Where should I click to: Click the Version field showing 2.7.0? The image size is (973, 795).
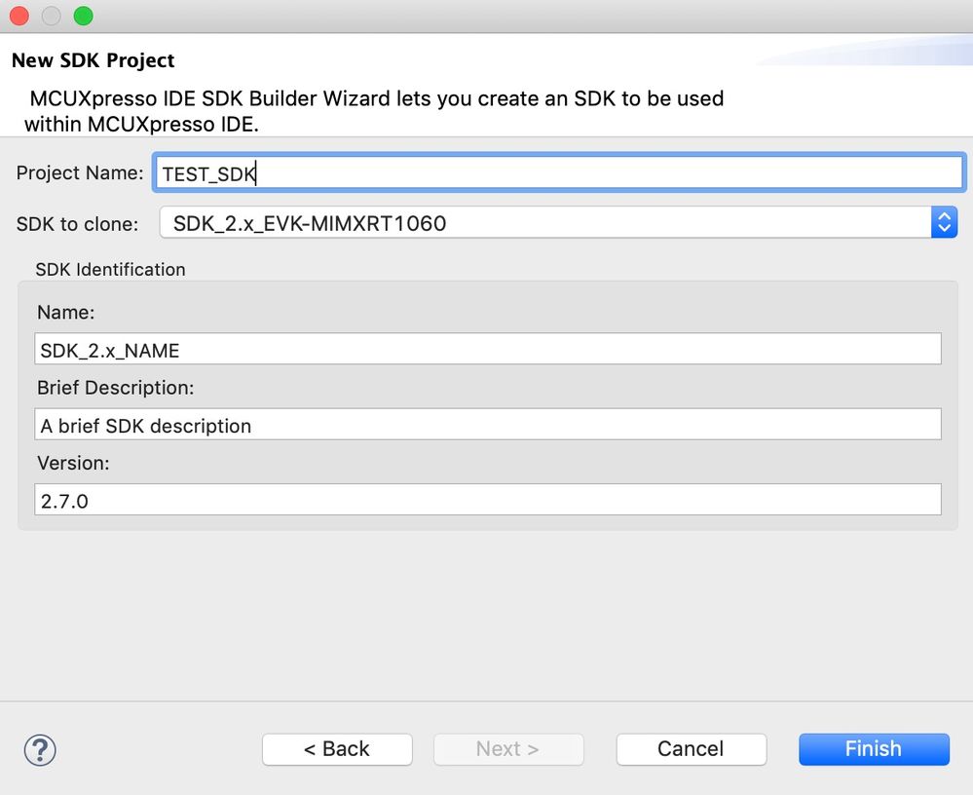[x=487, y=500]
